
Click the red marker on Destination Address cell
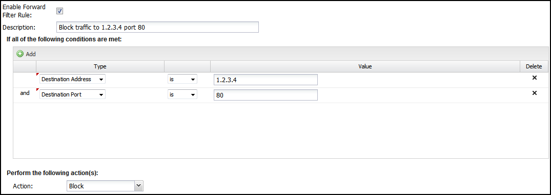(x=37, y=74)
